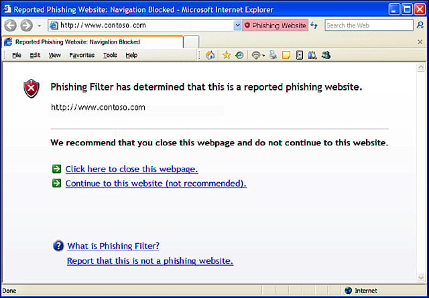Click the IE page icon in address bar

click(x=54, y=25)
